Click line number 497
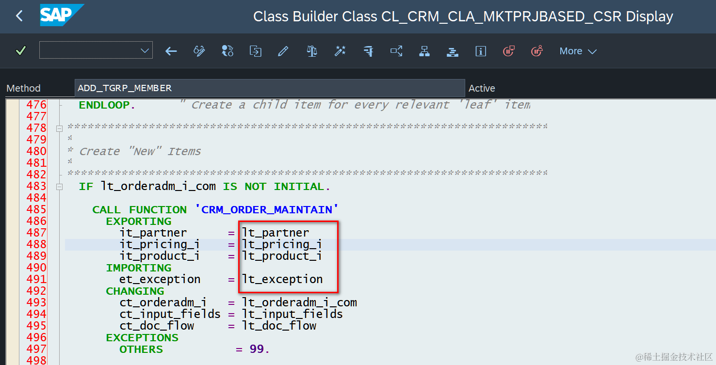The width and height of the screenshot is (716, 365). click(36, 349)
